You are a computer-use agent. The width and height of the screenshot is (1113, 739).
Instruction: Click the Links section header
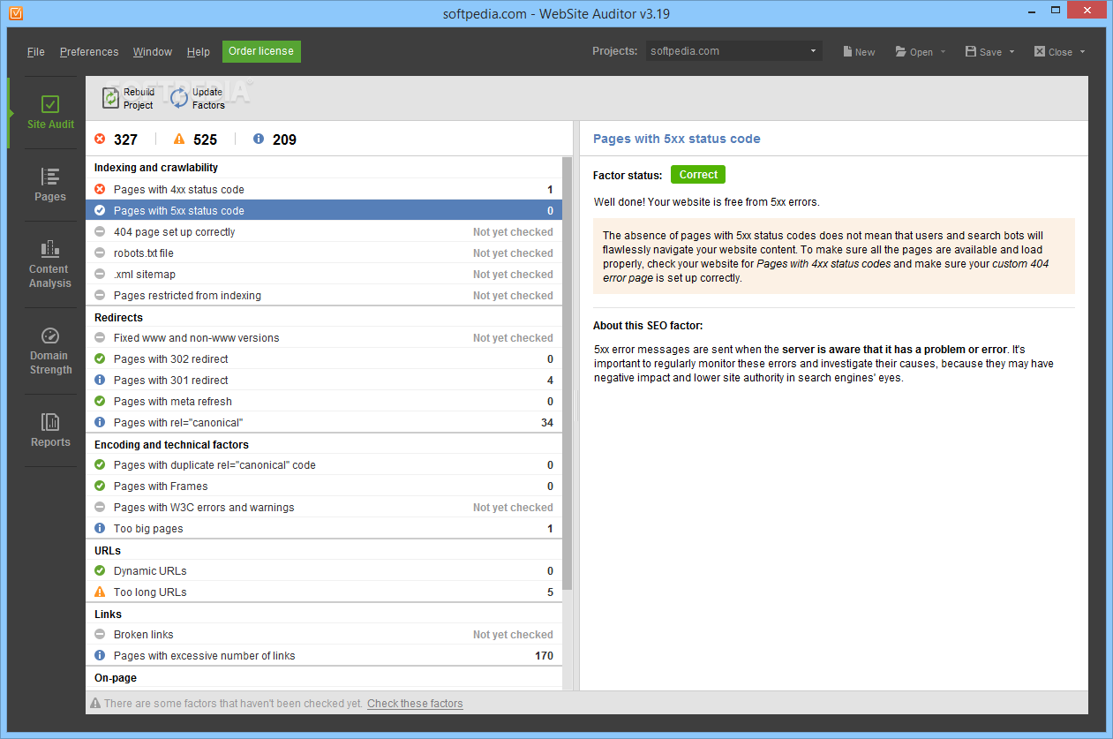pos(108,615)
